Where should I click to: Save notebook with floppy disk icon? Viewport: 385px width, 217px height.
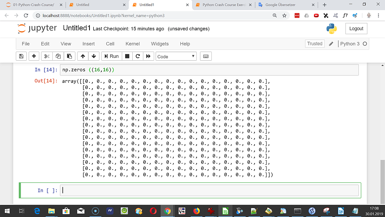pyautogui.click(x=21, y=57)
